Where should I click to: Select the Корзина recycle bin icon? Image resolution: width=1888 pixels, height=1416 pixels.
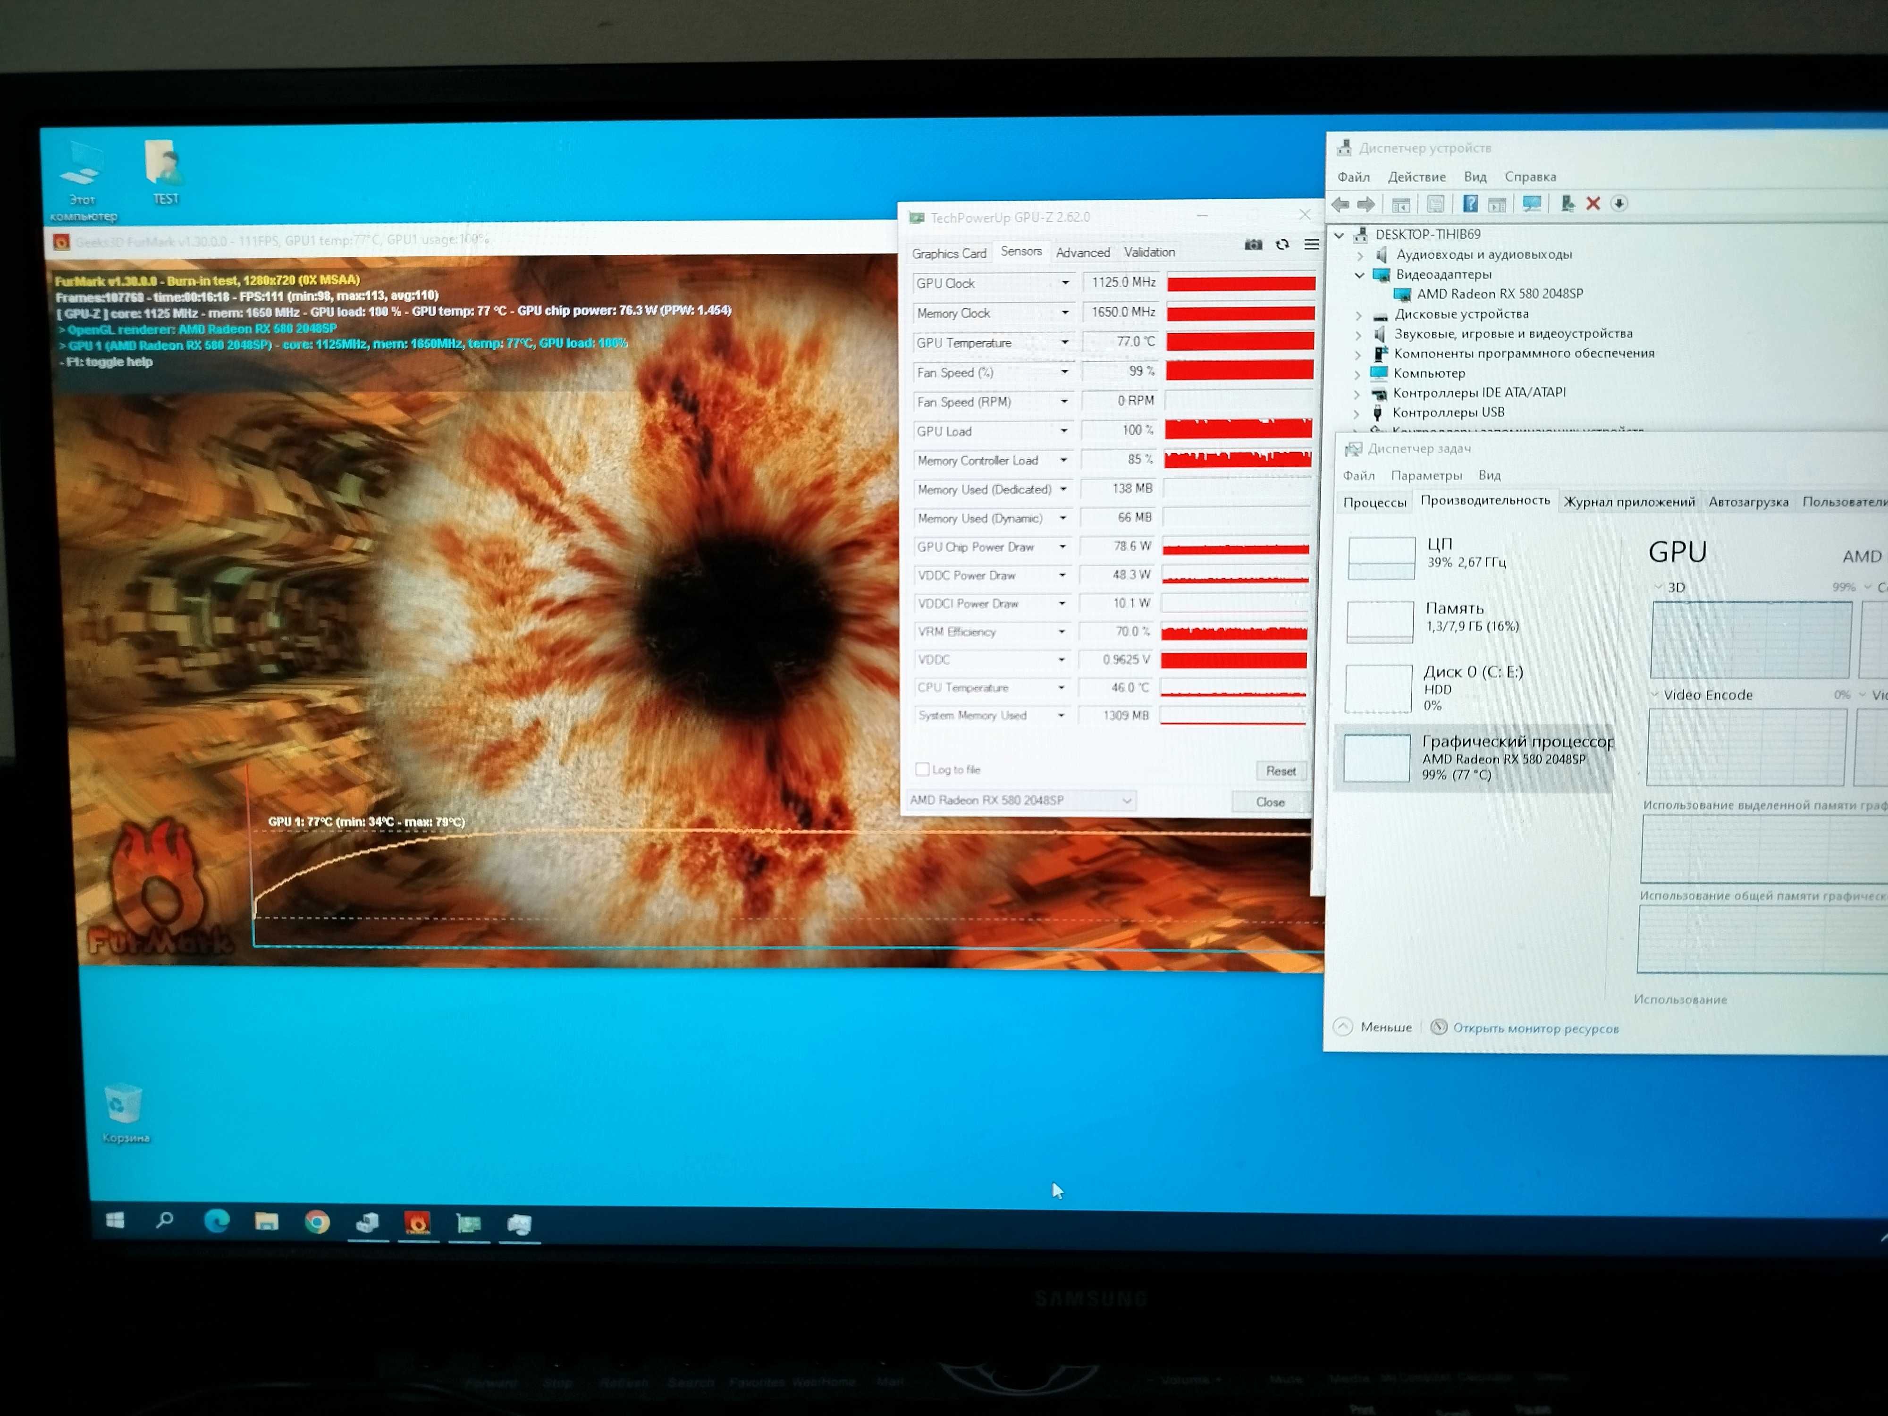125,1114
